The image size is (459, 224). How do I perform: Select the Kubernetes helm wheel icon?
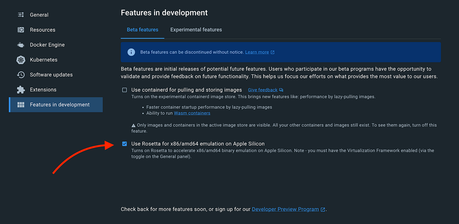pyautogui.click(x=21, y=60)
